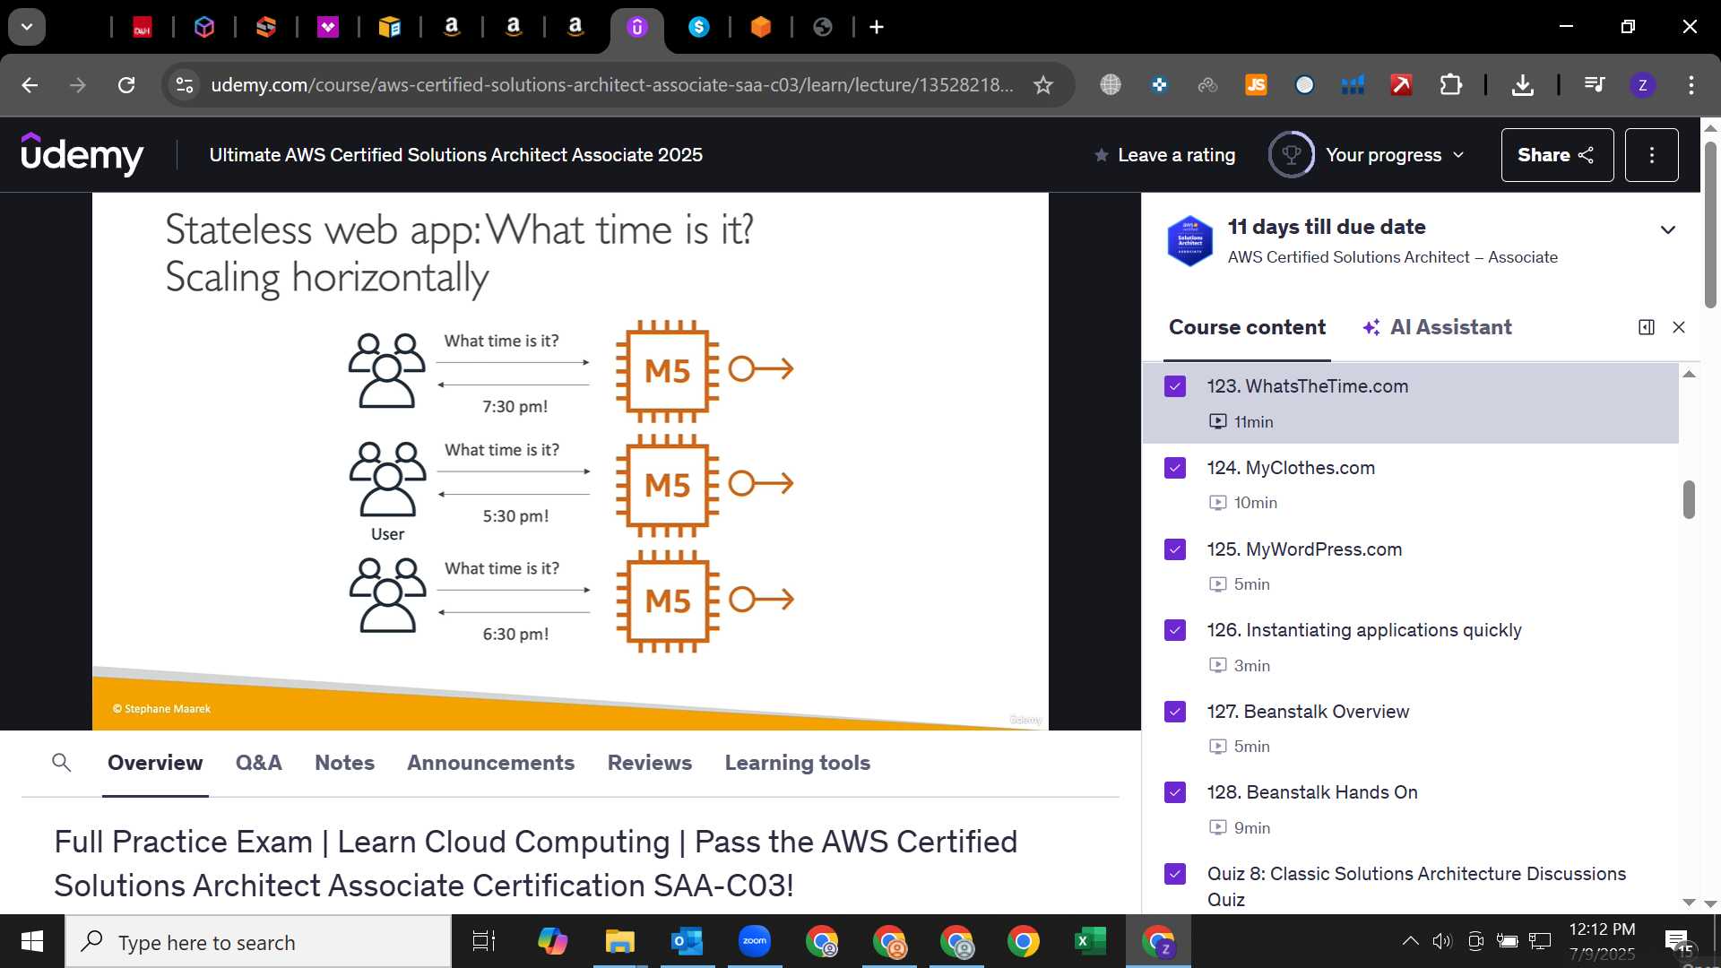Click the Windows search box
The width and height of the screenshot is (1721, 968).
(258, 941)
